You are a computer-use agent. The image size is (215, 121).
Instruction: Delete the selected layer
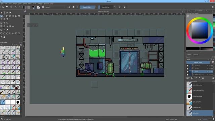[213, 78]
